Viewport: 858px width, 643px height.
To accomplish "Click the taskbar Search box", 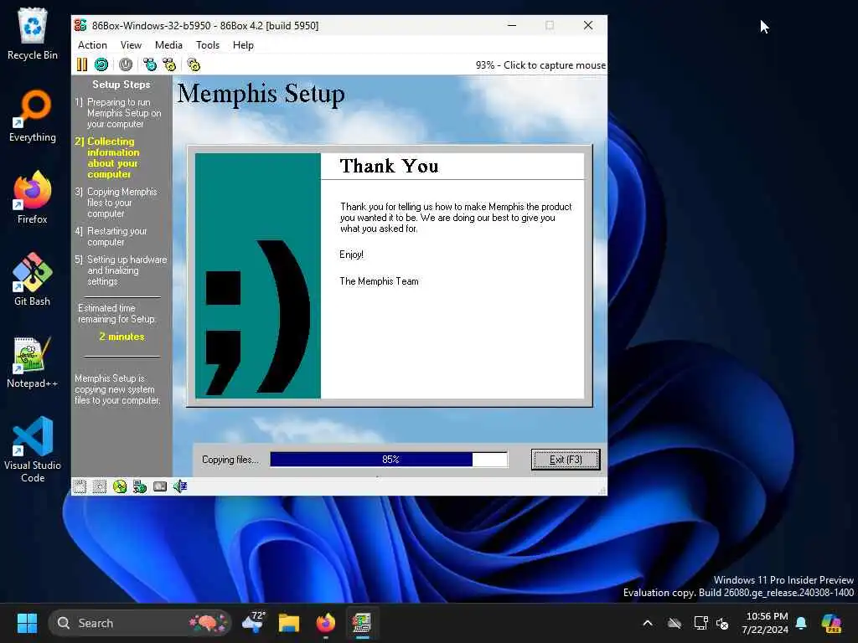I will pyautogui.click(x=140, y=623).
